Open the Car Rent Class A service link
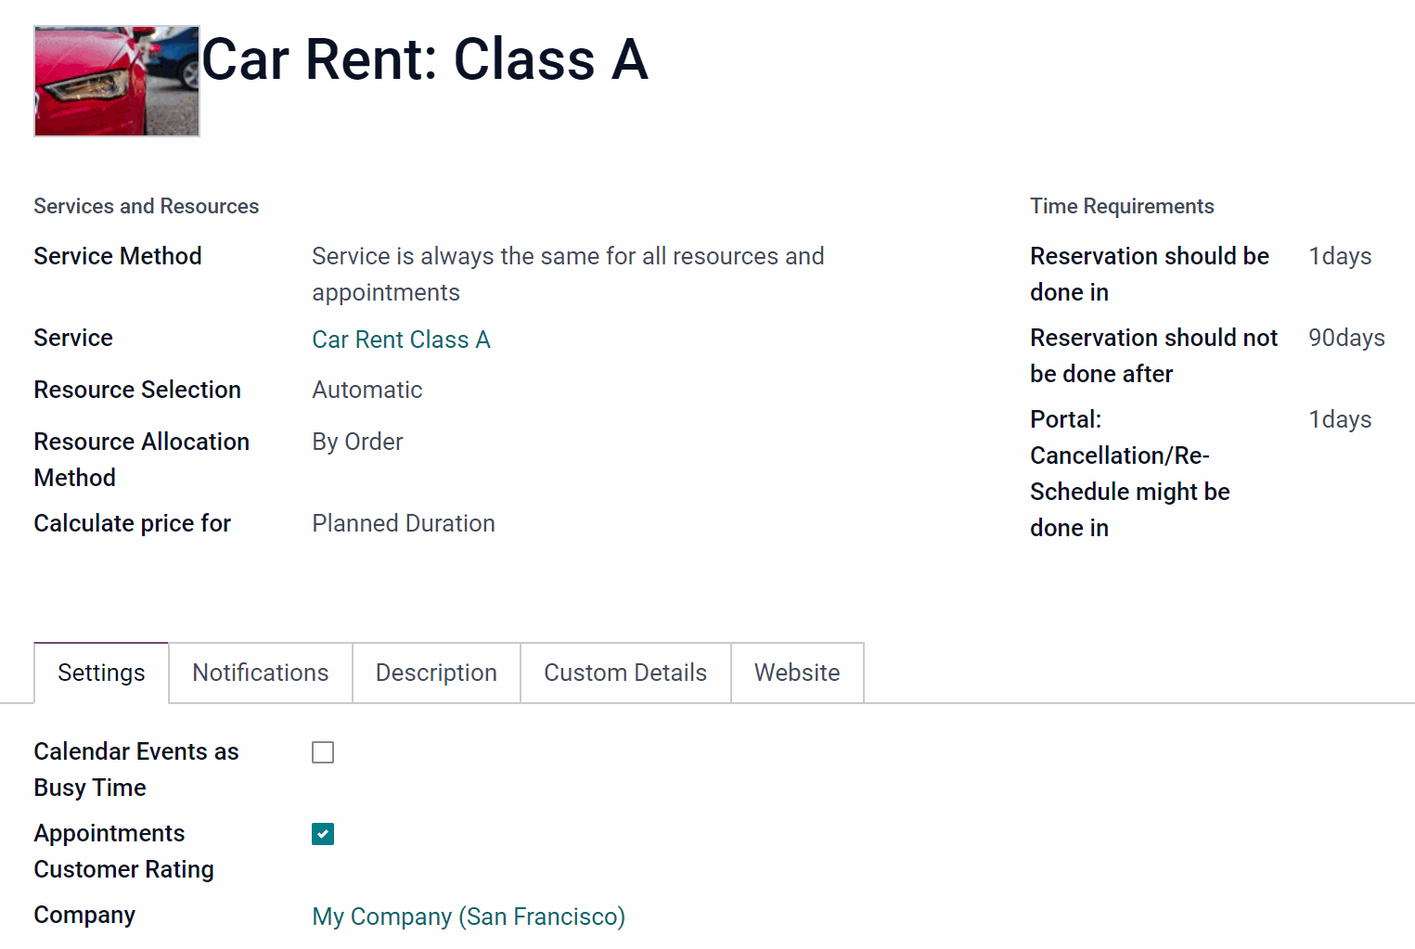The height and width of the screenshot is (949, 1415). [401, 340]
